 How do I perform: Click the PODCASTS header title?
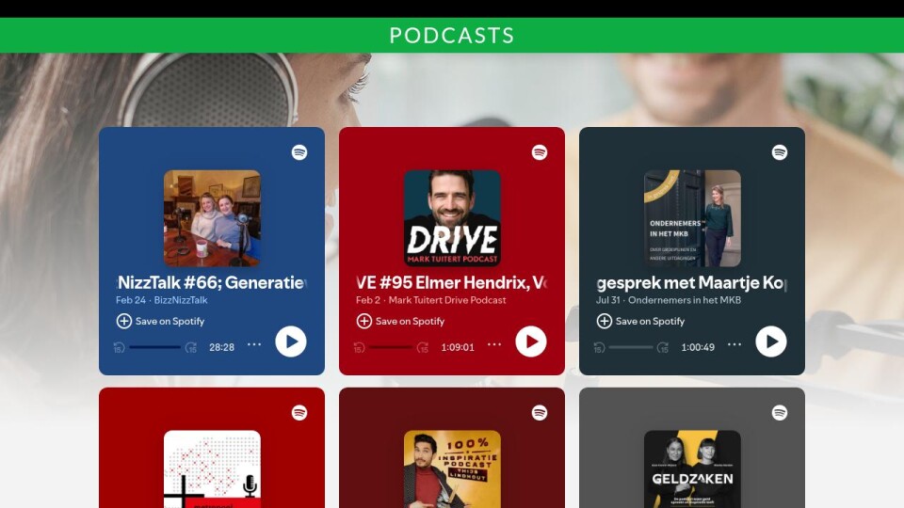point(452,35)
